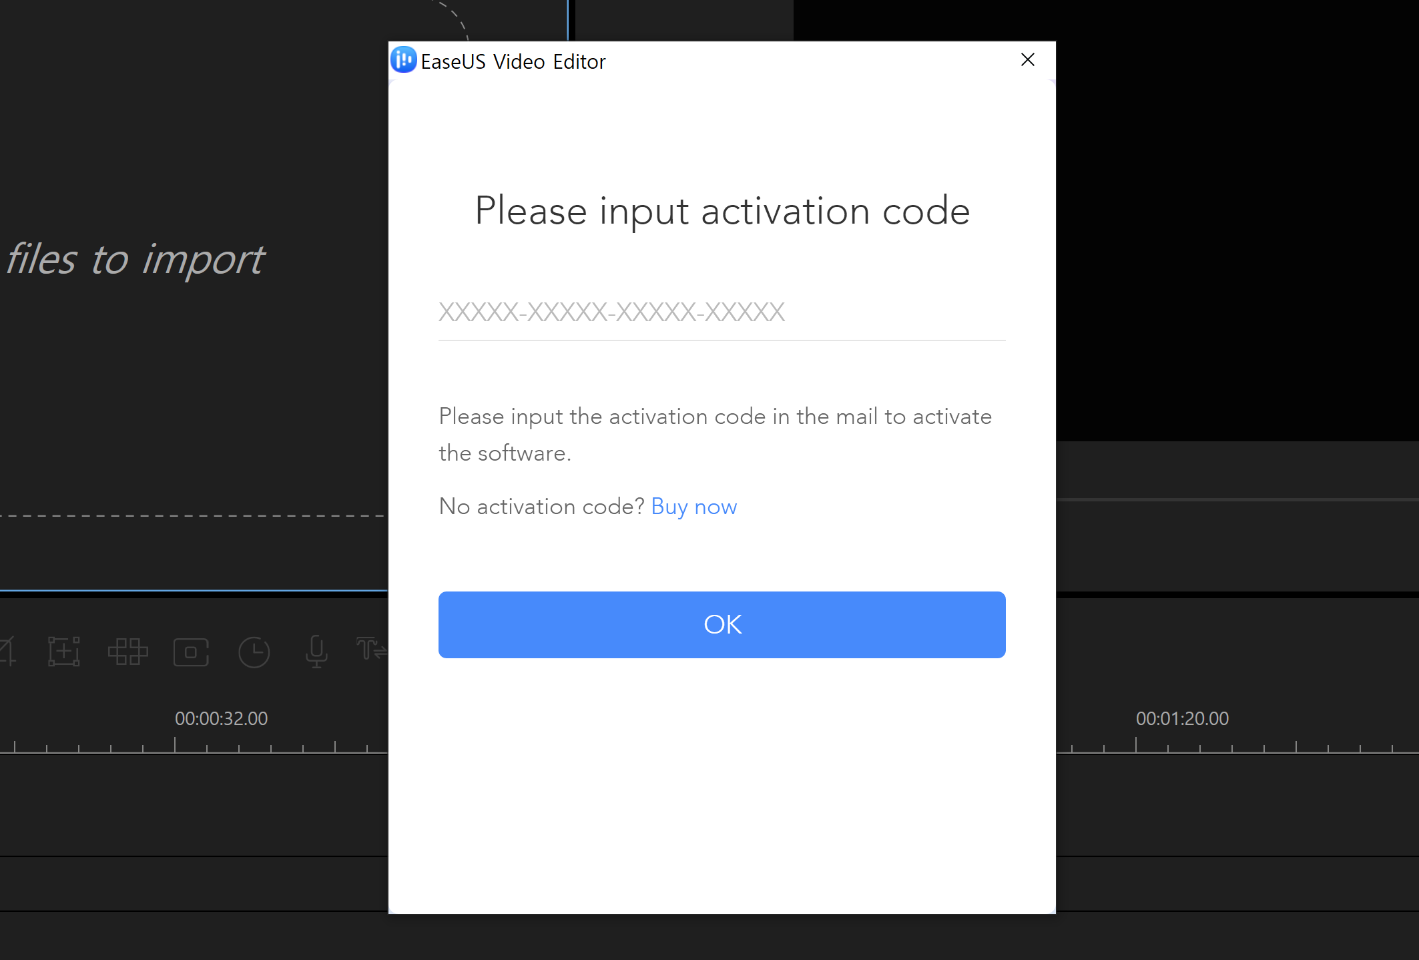Select the Crop tool icon
This screenshot has width=1419, height=960.
[7, 651]
